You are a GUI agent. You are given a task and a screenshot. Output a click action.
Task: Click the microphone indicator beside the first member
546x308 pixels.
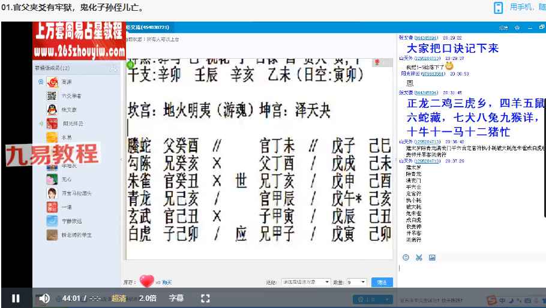41,81
